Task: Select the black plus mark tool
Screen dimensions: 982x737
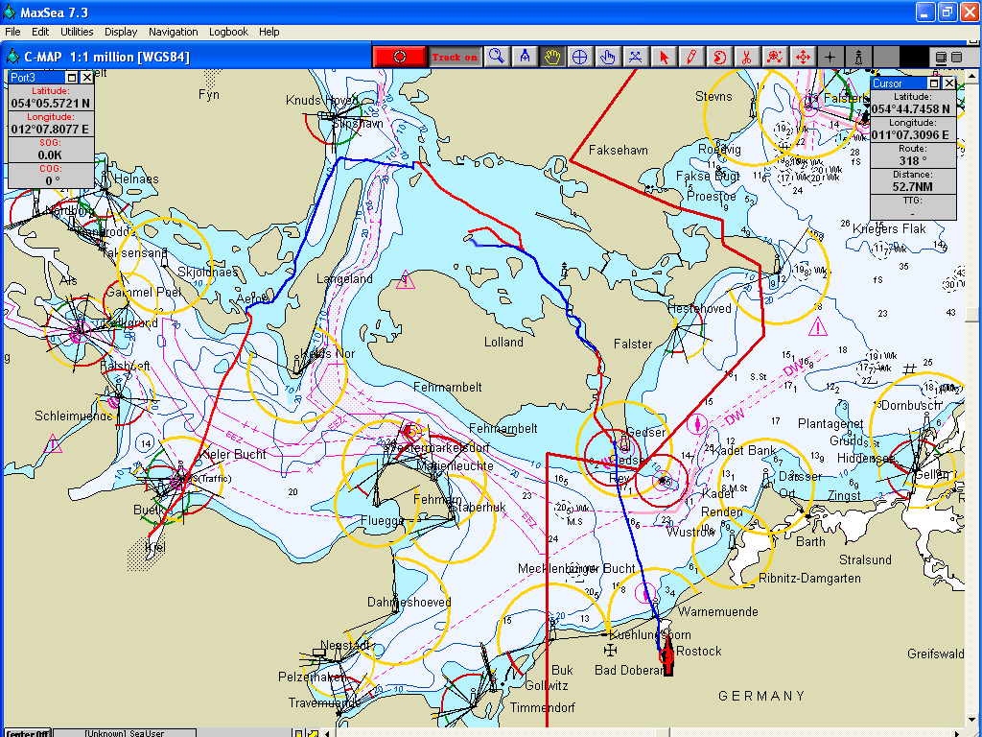Action: [x=830, y=57]
